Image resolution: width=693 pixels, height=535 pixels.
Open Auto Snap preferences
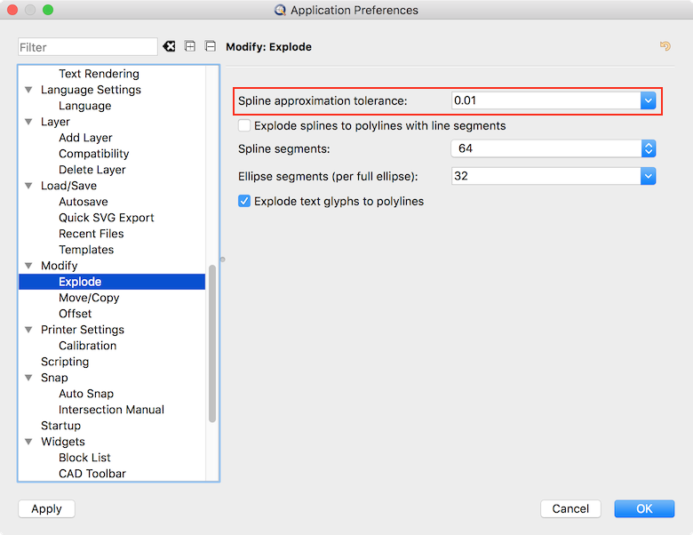point(86,394)
